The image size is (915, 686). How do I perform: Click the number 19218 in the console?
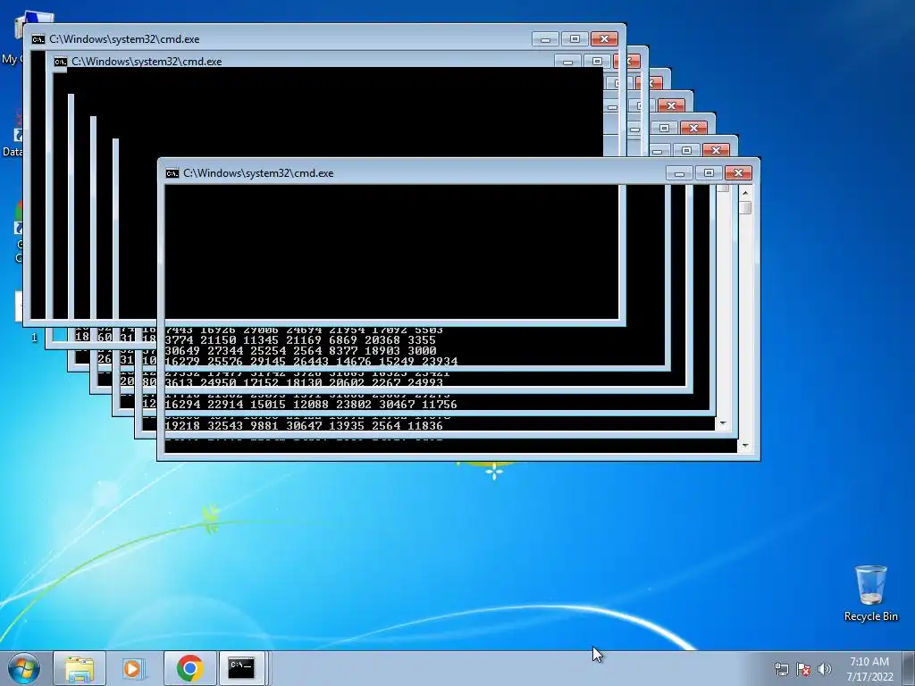[x=182, y=426]
